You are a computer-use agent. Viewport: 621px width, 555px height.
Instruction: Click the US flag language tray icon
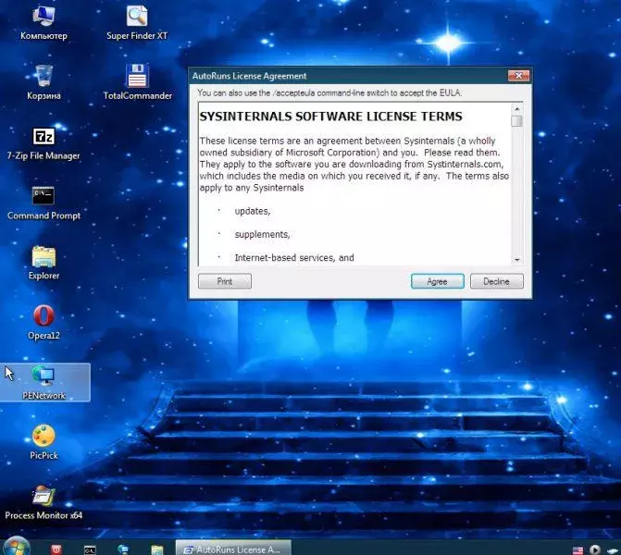(x=578, y=550)
